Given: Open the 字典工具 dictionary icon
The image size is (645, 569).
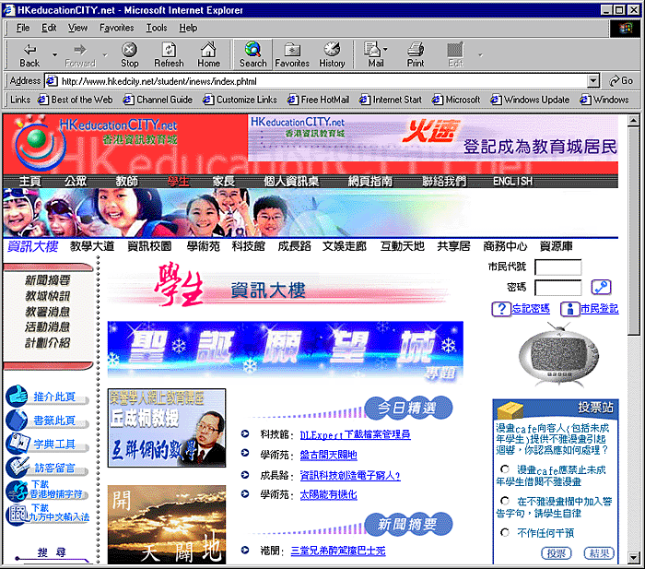Looking at the screenshot, I should [18, 444].
